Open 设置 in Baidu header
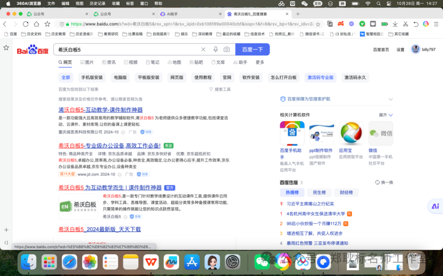Screen dimensions: 443x276 400,49
